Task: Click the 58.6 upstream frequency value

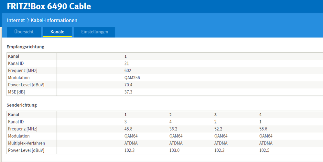Action: (x=263, y=129)
